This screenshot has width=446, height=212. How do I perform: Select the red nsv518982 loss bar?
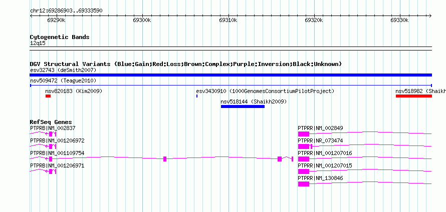(x=414, y=96)
